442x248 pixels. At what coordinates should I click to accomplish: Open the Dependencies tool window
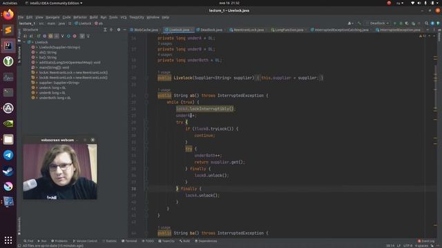pos(206,241)
